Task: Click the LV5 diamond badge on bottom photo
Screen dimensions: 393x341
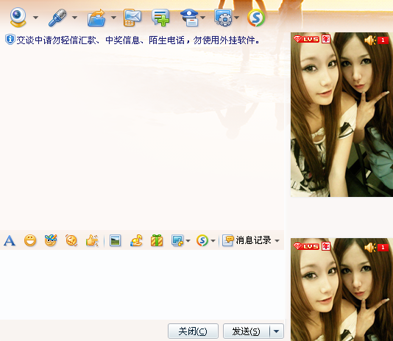Action: click(x=306, y=246)
